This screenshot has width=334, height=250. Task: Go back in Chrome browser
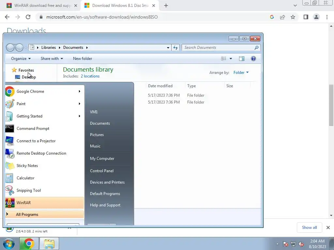pyautogui.click(x=7, y=17)
